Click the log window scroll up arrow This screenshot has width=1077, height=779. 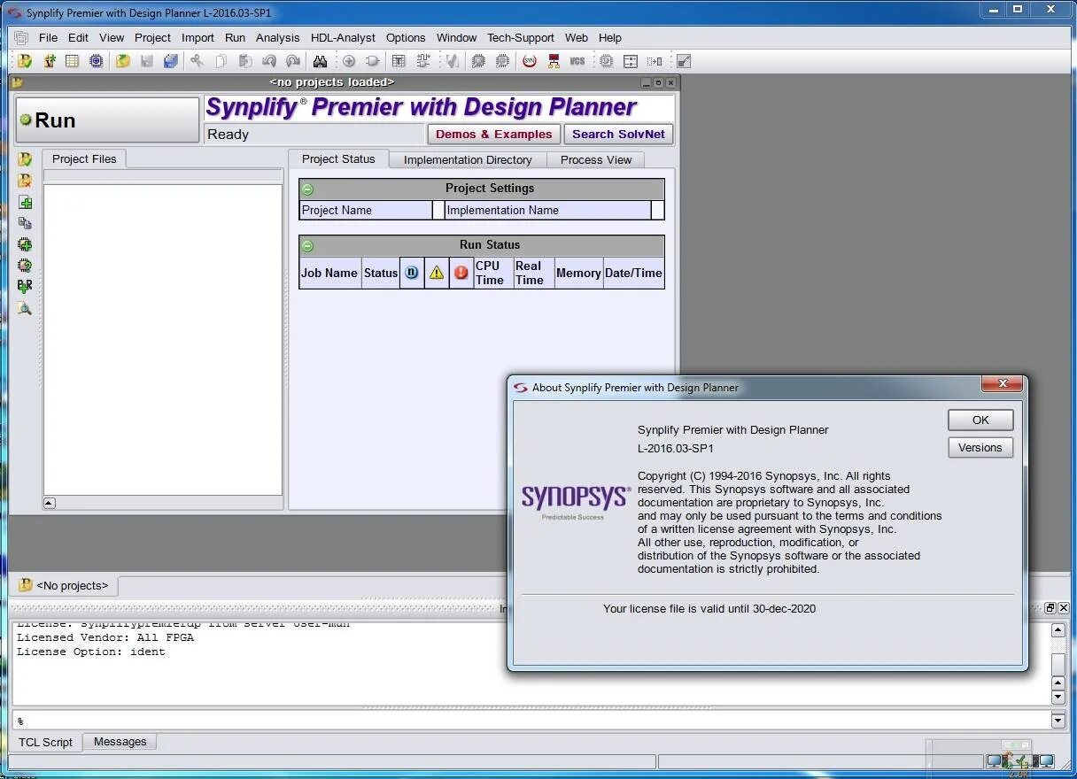[1058, 631]
